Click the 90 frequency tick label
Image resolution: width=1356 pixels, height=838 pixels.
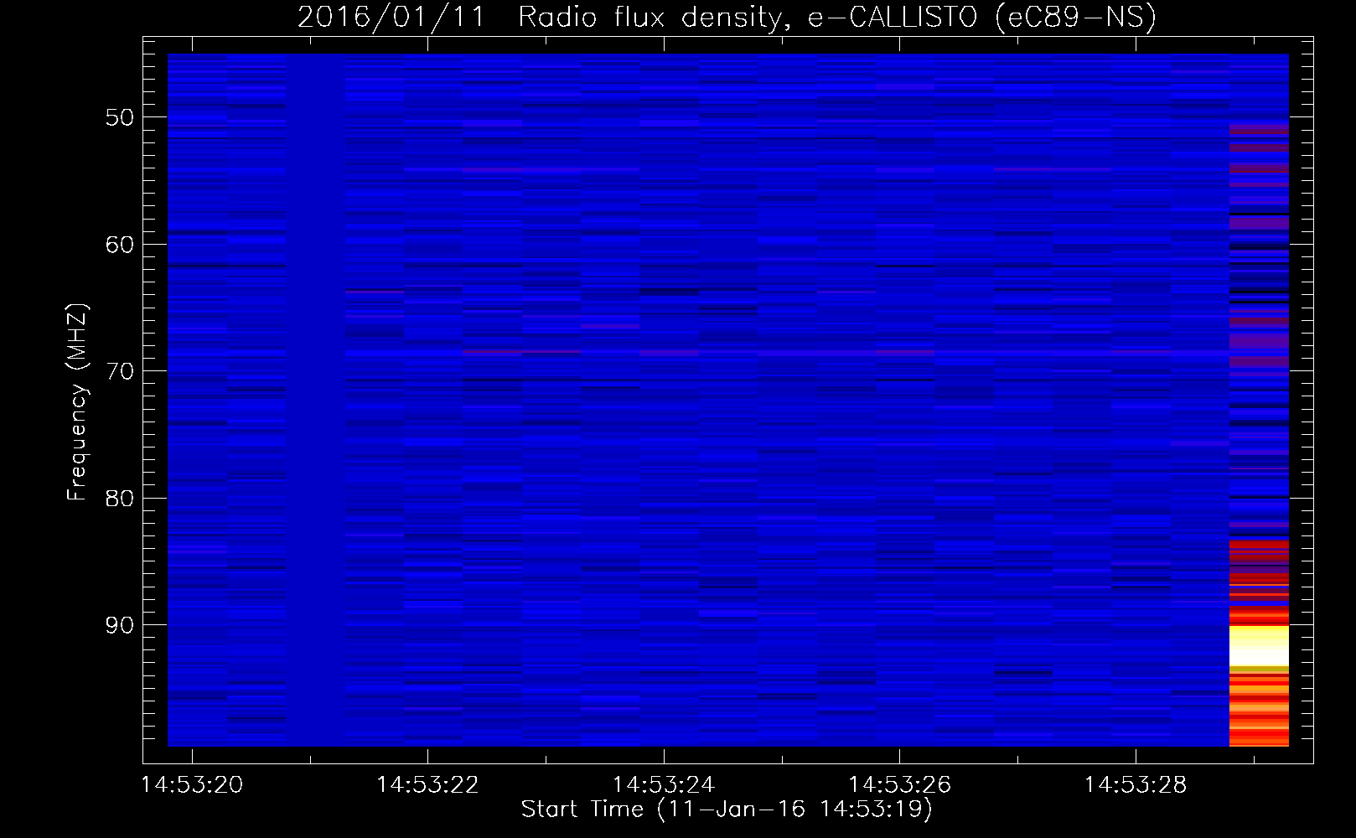coord(120,625)
